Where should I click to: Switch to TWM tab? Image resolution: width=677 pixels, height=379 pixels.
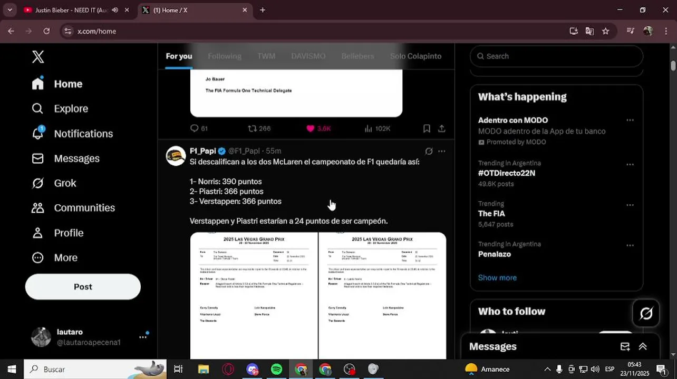(266, 56)
